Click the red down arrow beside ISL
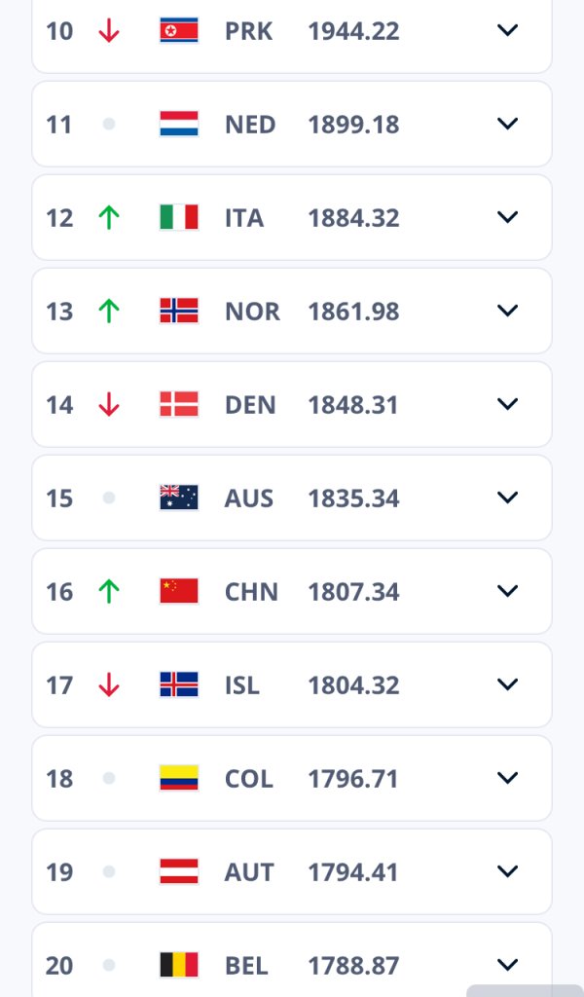 (x=109, y=684)
